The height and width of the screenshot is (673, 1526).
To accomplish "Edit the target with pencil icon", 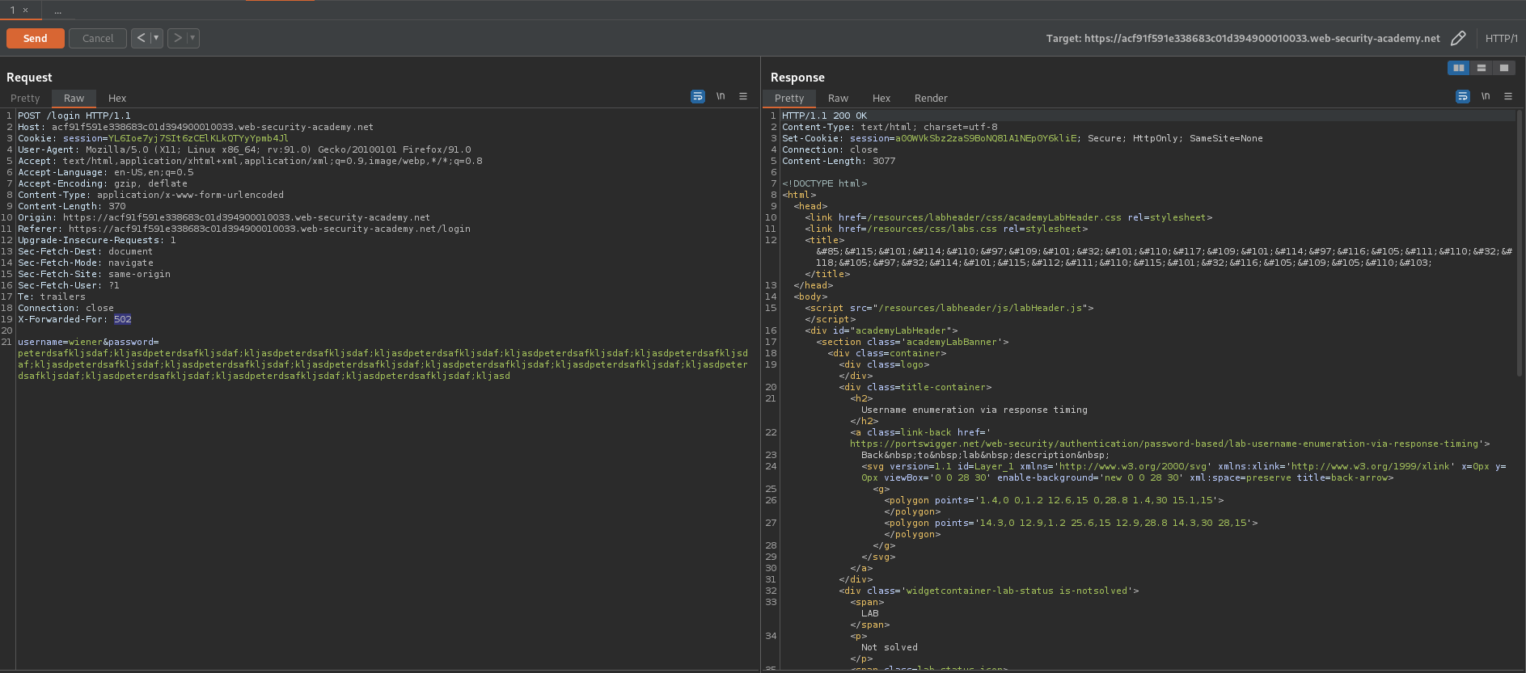I will [x=1458, y=38].
